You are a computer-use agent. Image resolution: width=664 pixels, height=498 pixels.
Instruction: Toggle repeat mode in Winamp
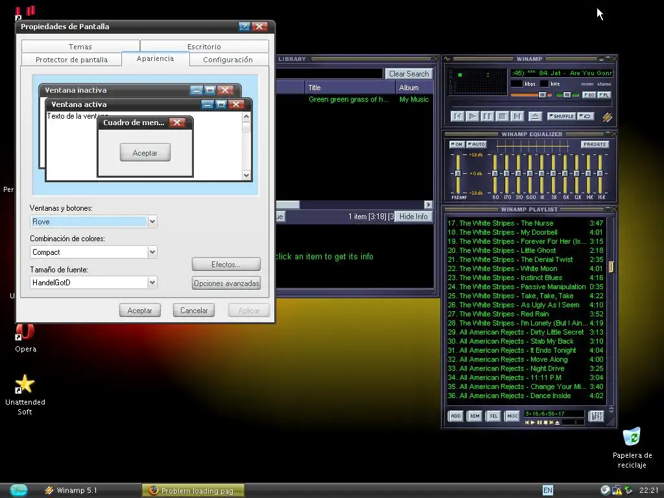pyautogui.click(x=586, y=116)
